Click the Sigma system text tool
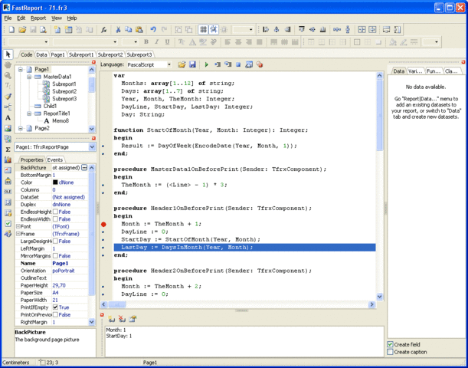 click(8, 149)
